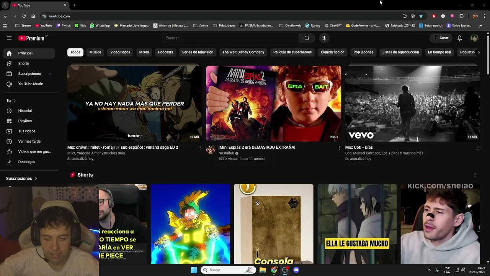Viewport: 490px width, 276px height.
Task: Open File Explorer from the taskbar
Action: point(263,270)
